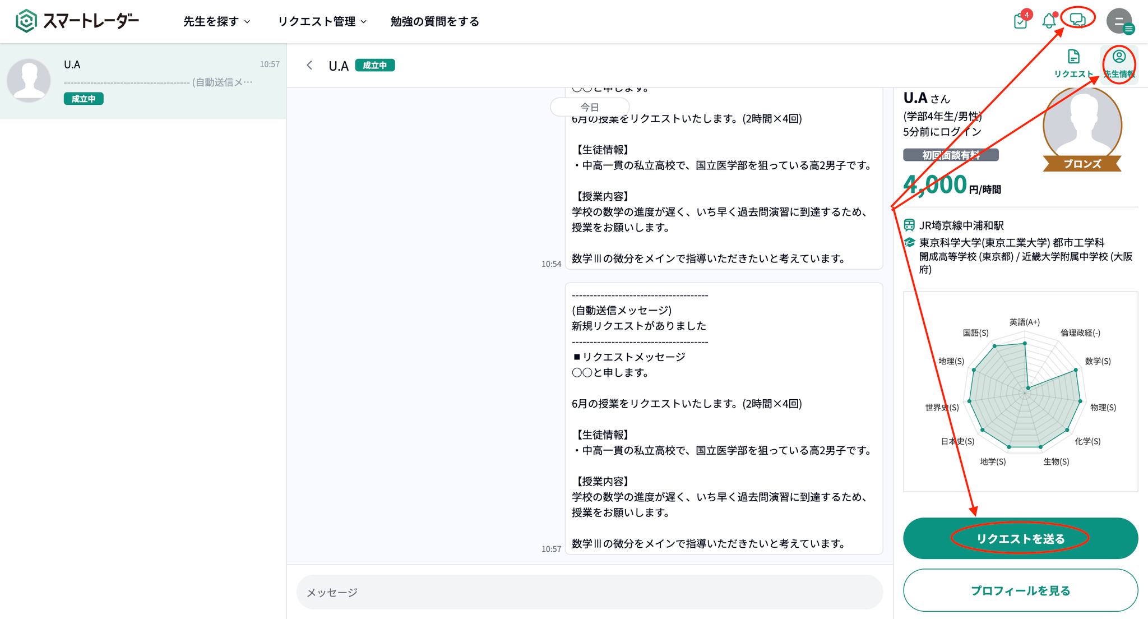
Task: Click the subject skill radar chart
Action: tap(1024, 392)
